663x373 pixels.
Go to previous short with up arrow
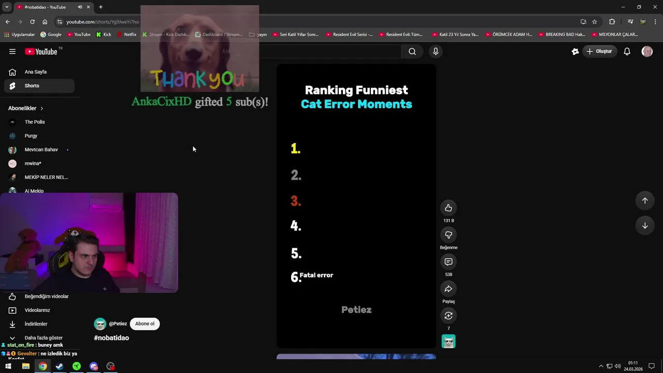coord(645,200)
